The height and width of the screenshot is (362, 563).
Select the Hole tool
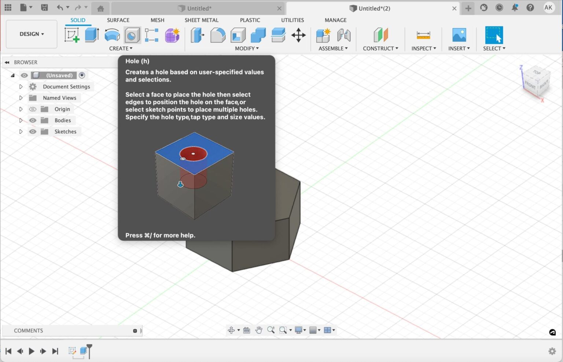pyautogui.click(x=132, y=35)
